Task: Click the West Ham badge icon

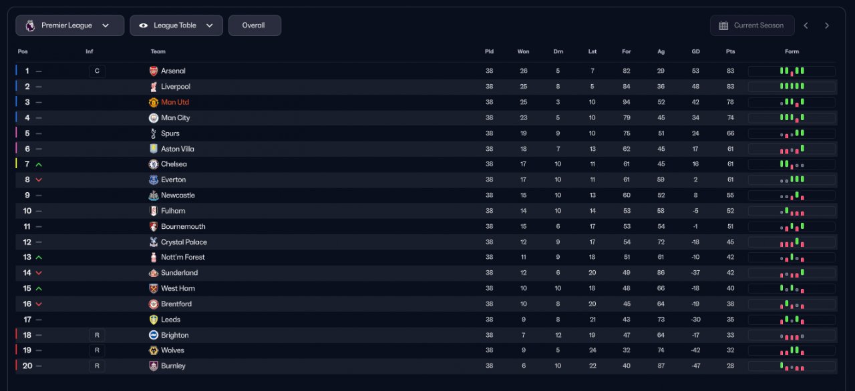Action: (x=154, y=288)
